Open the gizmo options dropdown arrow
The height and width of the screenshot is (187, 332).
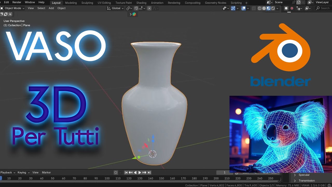tap(237, 8)
